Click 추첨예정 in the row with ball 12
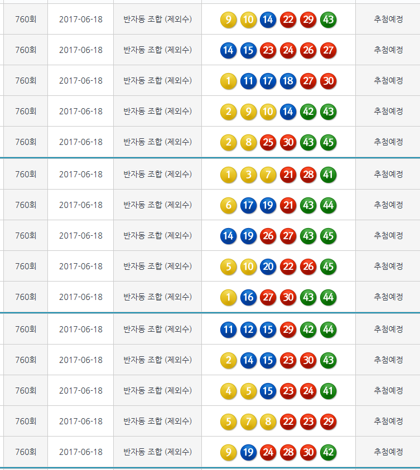The width and height of the screenshot is (420, 470). [388, 330]
